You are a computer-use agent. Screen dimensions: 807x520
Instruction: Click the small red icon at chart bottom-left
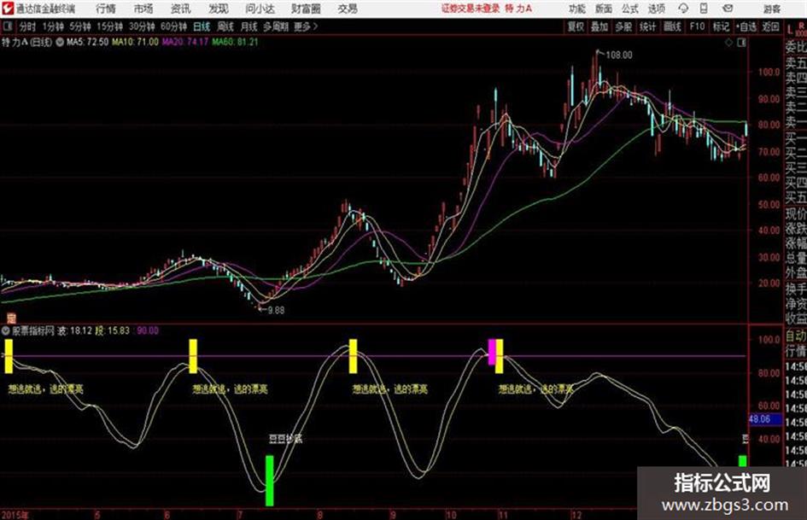(11, 318)
